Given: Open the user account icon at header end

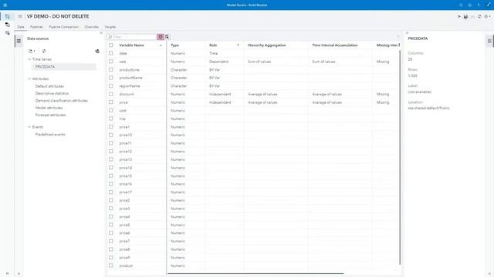Looking at the screenshot, I should coord(489,5).
